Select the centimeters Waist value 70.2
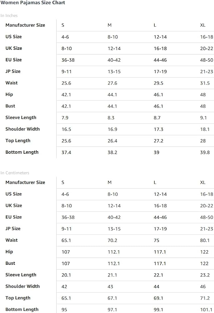 pyautogui.click(x=112, y=240)
